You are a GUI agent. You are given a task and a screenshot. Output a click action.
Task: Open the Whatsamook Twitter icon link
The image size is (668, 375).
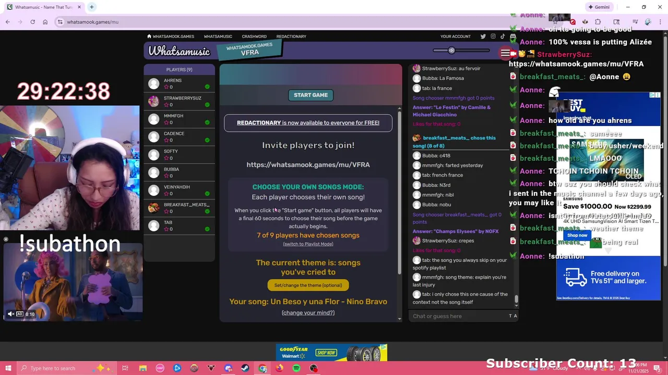(x=483, y=36)
